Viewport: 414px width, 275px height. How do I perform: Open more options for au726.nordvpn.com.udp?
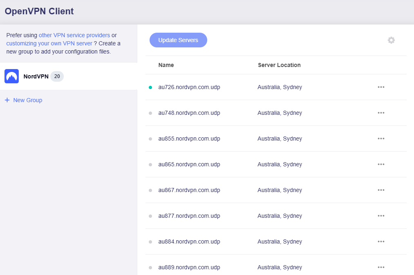(381, 87)
